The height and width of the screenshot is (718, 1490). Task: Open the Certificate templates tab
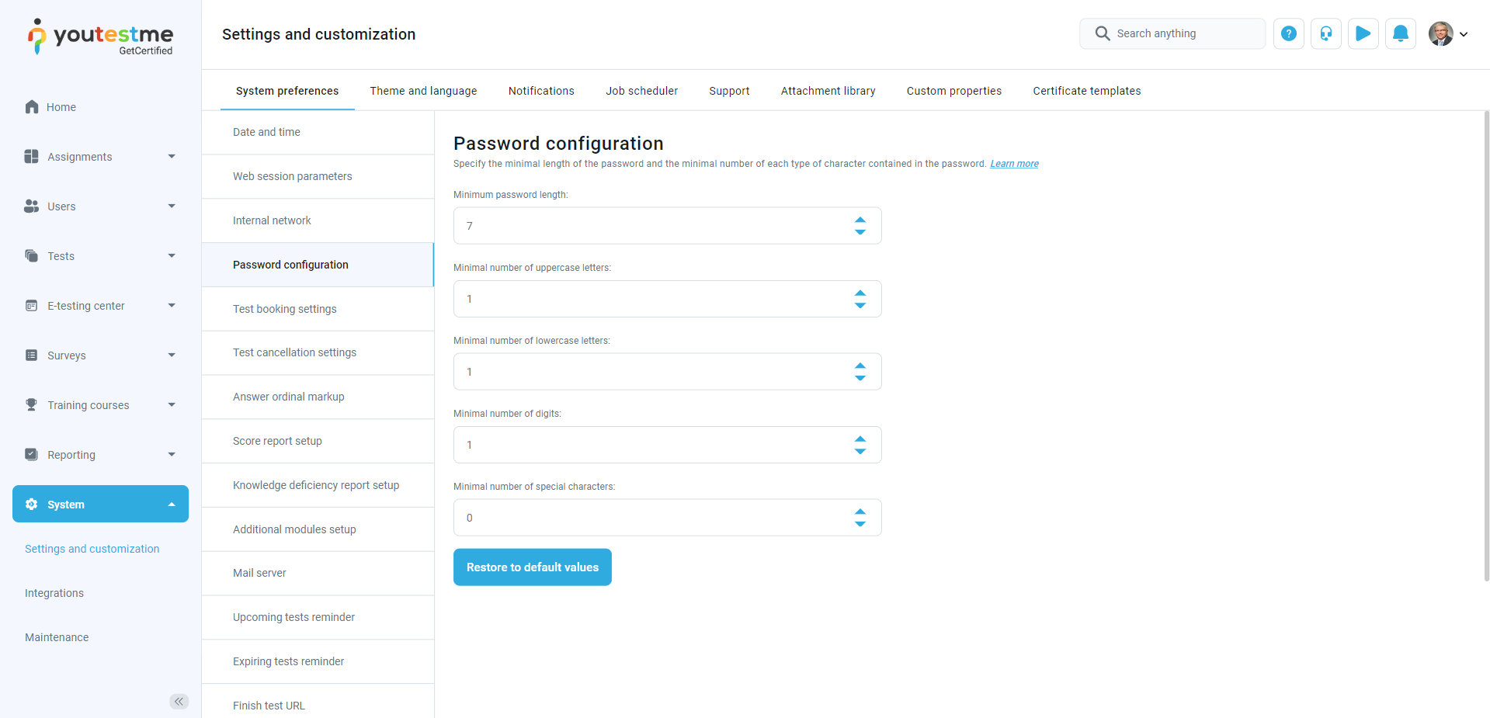click(1086, 91)
